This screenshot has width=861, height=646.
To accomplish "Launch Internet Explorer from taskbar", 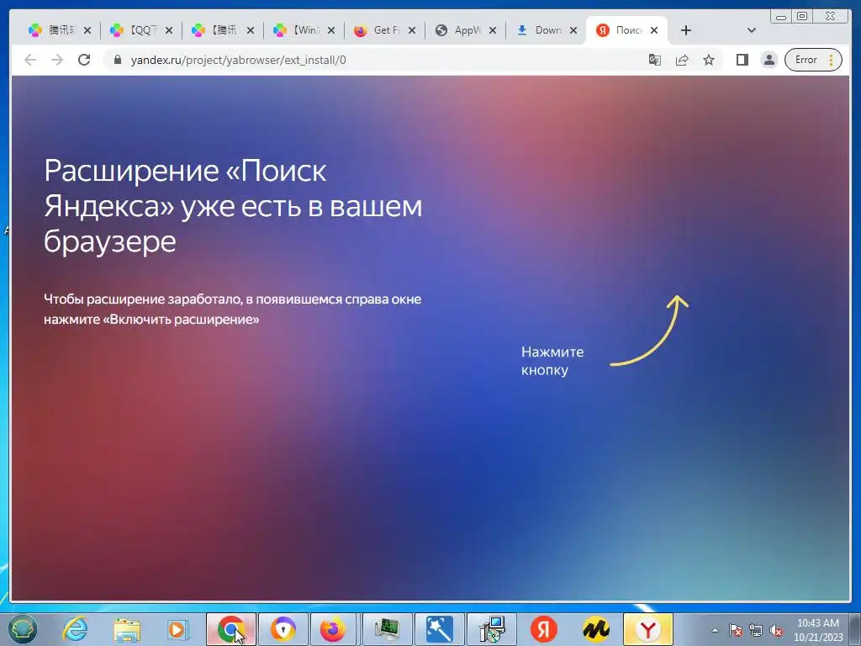I will [x=75, y=629].
